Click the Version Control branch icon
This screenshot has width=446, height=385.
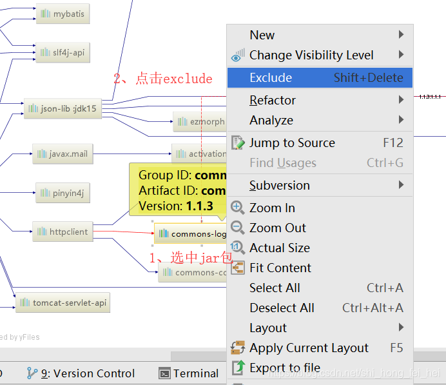point(32,373)
